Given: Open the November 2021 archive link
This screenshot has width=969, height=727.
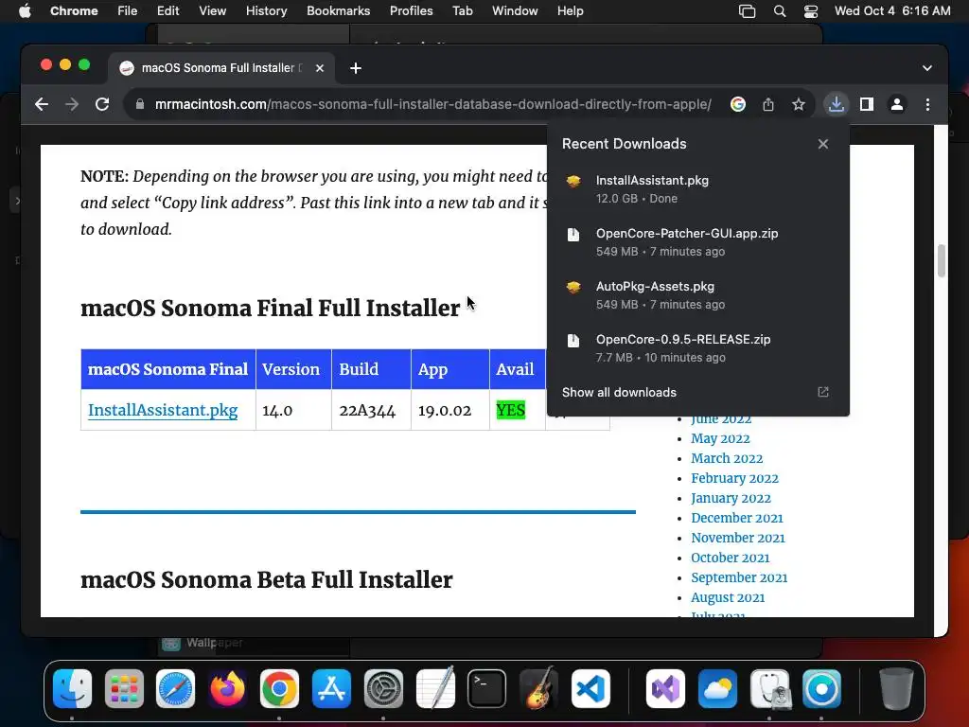Looking at the screenshot, I should (x=738, y=538).
